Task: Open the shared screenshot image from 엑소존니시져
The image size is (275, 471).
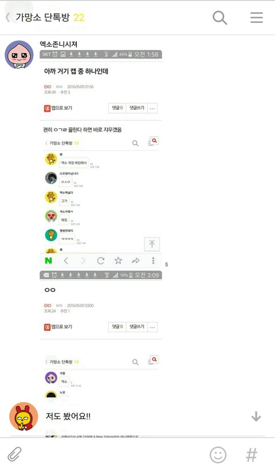Action: [x=101, y=224]
